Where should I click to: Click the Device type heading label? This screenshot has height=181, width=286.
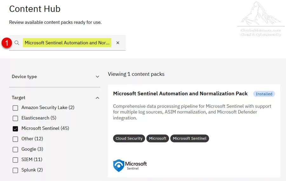(24, 77)
